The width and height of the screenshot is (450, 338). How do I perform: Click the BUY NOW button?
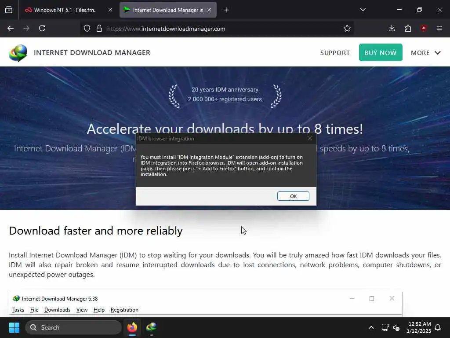point(381,52)
